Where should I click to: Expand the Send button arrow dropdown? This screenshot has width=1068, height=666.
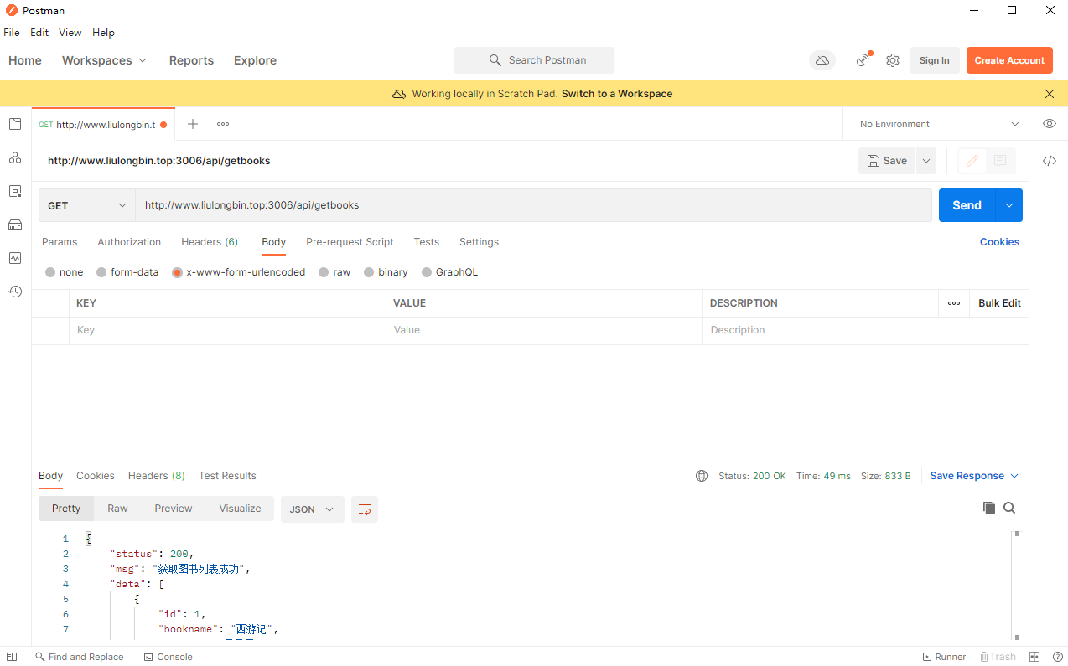[1009, 205]
